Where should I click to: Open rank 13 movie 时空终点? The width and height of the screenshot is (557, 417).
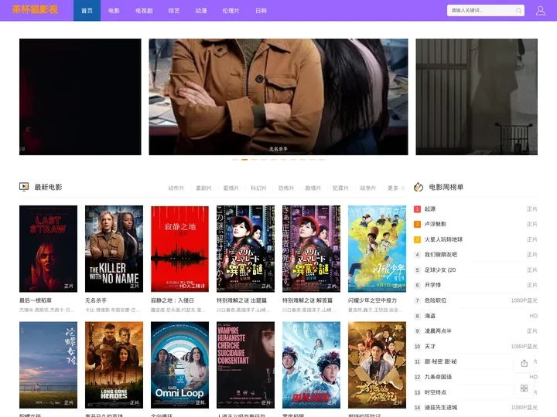click(x=435, y=392)
